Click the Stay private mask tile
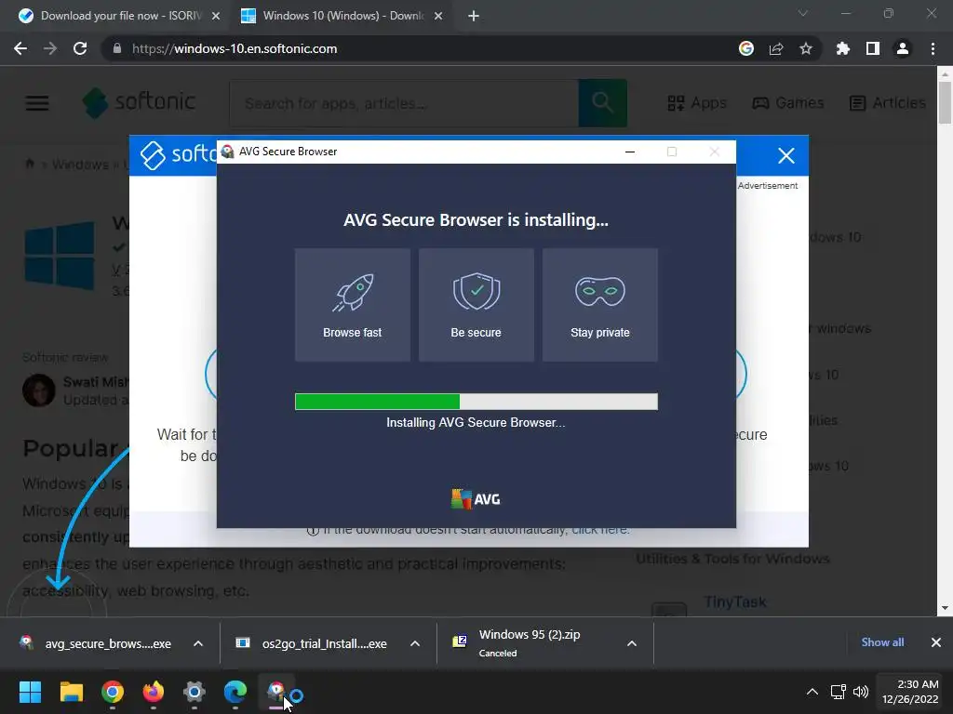The height and width of the screenshot is (714, 953). pos(600,305)
